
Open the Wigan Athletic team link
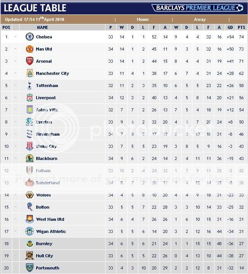(51, 231)
